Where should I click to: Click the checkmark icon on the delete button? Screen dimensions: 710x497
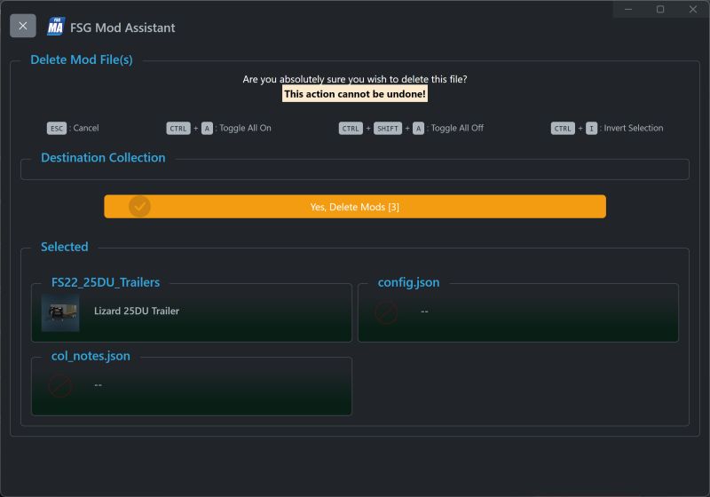click(139, 207)
